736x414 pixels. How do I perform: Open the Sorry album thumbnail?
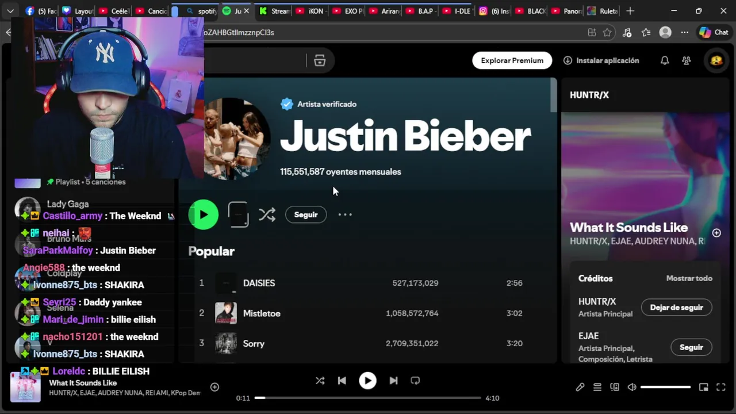pyautogui.click(x=226, y=343)
